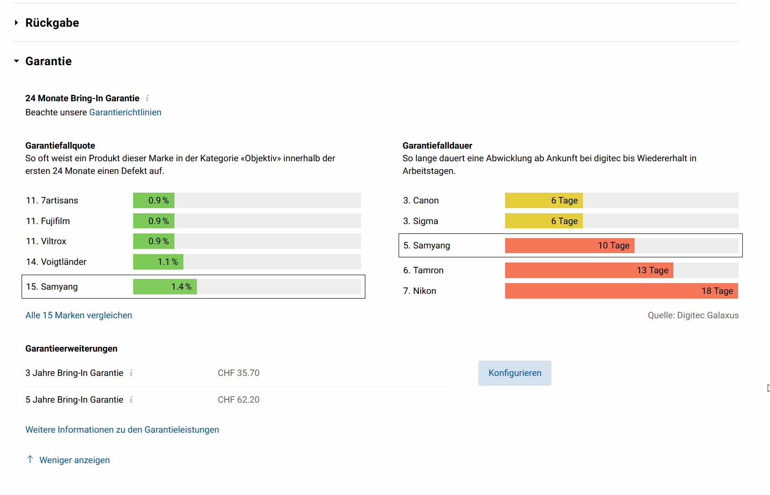Select the 3 Jahre Bring-In Garantie option
The width and height of the screenshot is (770, 495).
pyautogui.click(x=74, y=373)
